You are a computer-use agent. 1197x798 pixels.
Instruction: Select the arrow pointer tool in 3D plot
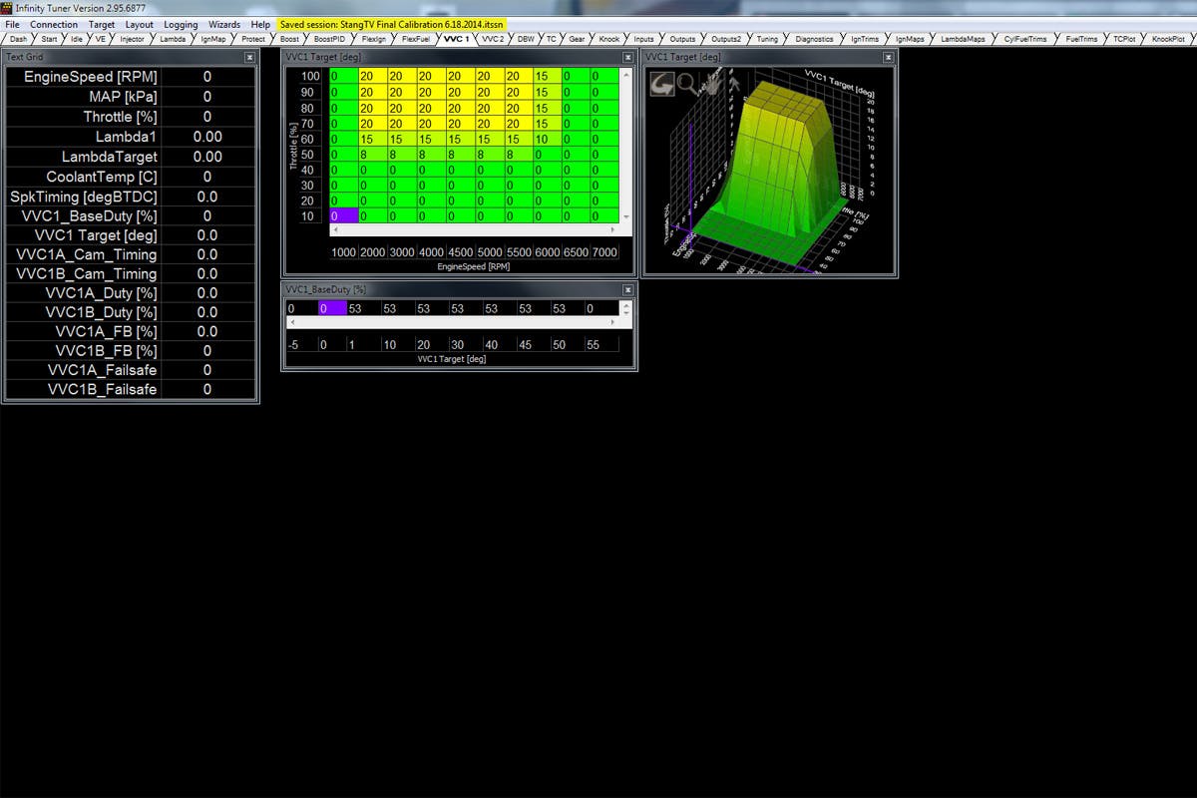click(735, 85)
